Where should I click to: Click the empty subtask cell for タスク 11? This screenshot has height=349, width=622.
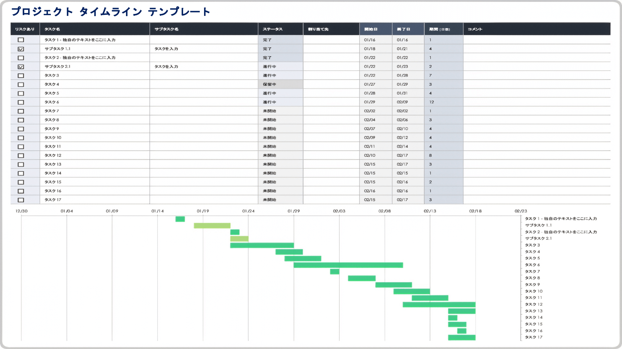click(x=204, y=146)
